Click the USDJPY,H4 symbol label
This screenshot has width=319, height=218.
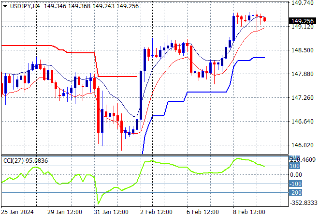coord(25,6)
